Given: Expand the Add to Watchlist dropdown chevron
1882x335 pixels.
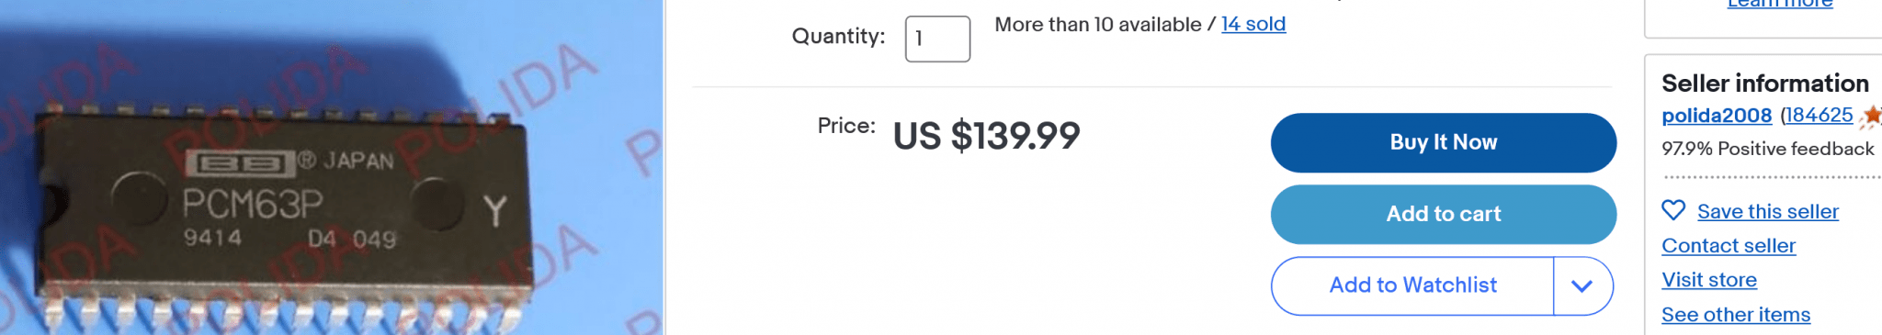Looking at the screenshot, I should point(1582,285).
